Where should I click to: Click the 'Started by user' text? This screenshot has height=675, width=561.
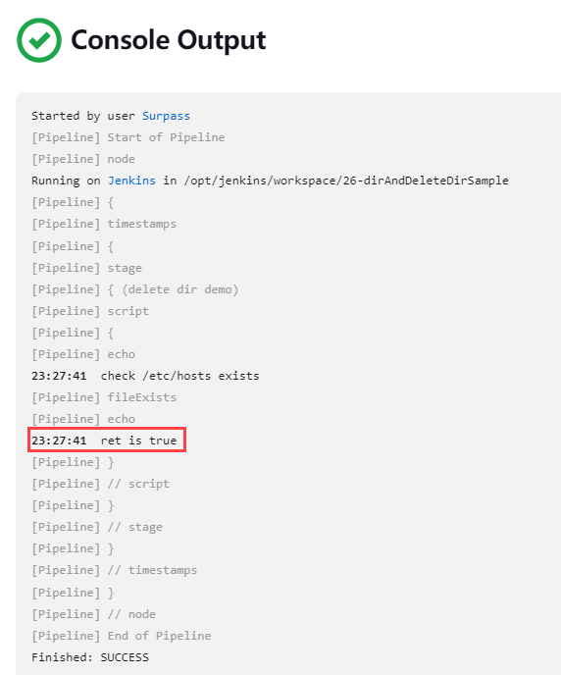click(x=83, y=116)
